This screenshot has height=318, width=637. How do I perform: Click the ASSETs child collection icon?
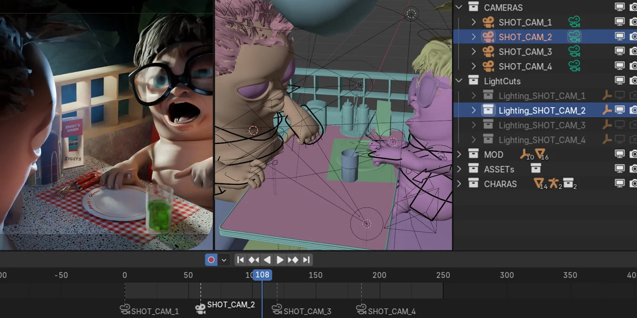(536, 169)
